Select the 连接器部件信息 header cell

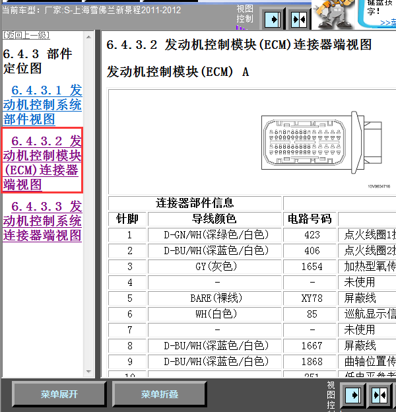(x=195, y=203)
